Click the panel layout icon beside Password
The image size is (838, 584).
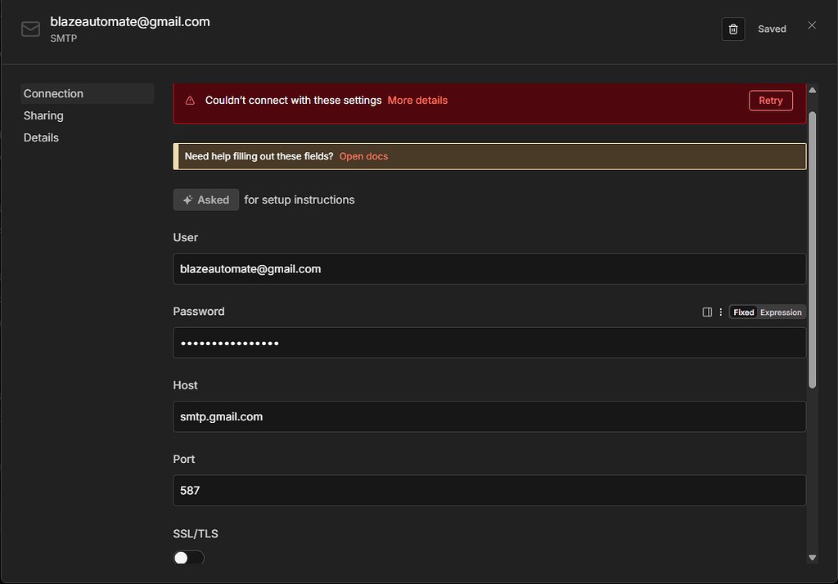click(707, 312)
